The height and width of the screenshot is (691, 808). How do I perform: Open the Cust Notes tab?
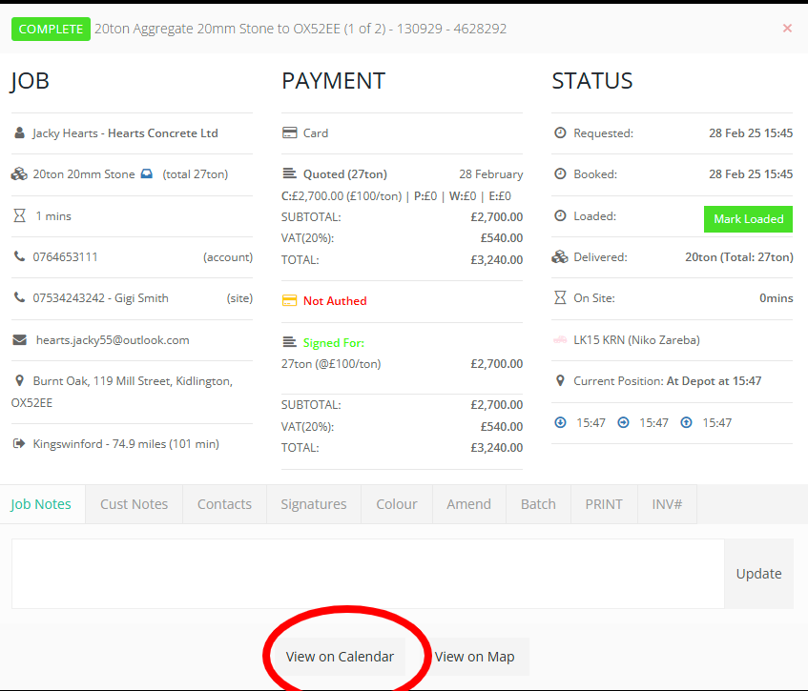[x=134, y=504]
